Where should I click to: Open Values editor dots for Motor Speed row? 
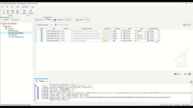(x=145, y=31)
